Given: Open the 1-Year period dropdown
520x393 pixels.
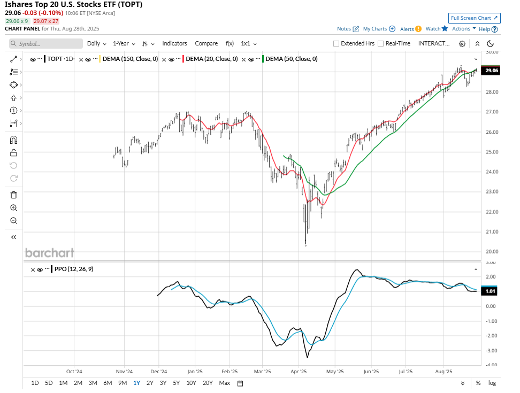Looking at the screenshot, I should [x=124, y=43].
